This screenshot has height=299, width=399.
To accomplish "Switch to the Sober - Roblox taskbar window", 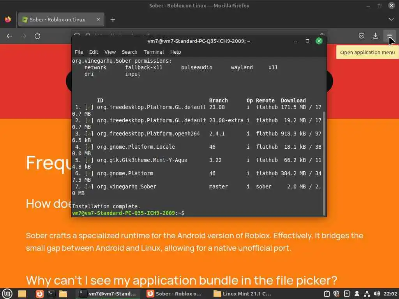I will (x=175, y=294).
